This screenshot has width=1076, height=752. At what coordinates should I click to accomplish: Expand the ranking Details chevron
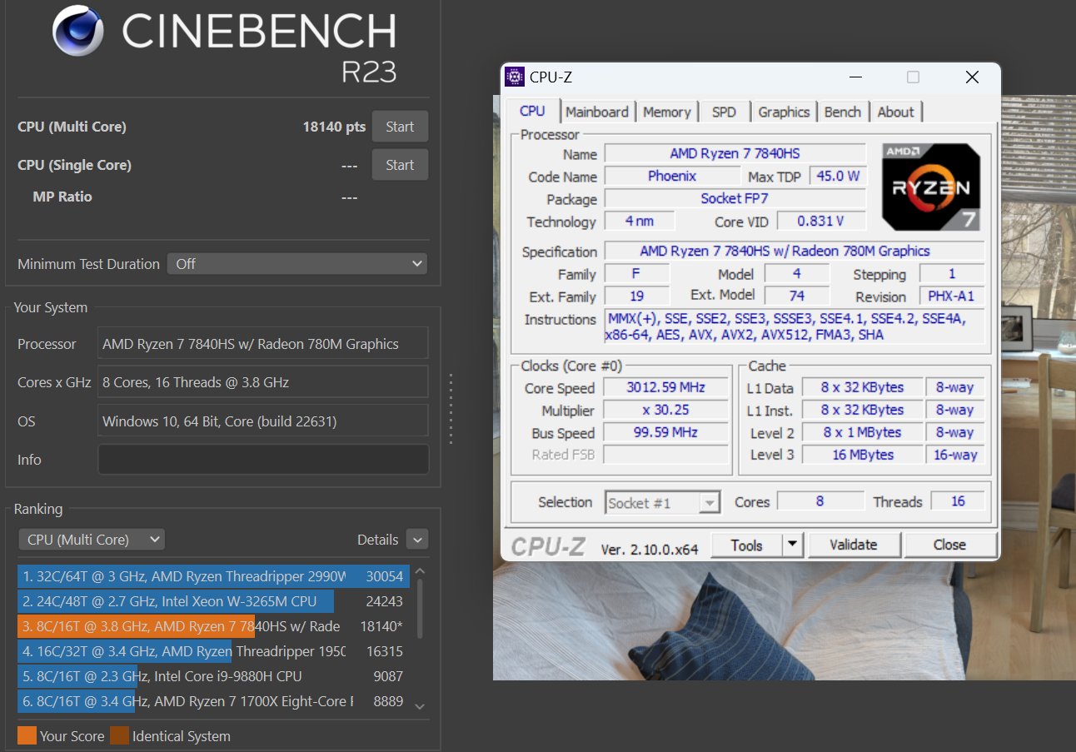click(x=417, y=540)
